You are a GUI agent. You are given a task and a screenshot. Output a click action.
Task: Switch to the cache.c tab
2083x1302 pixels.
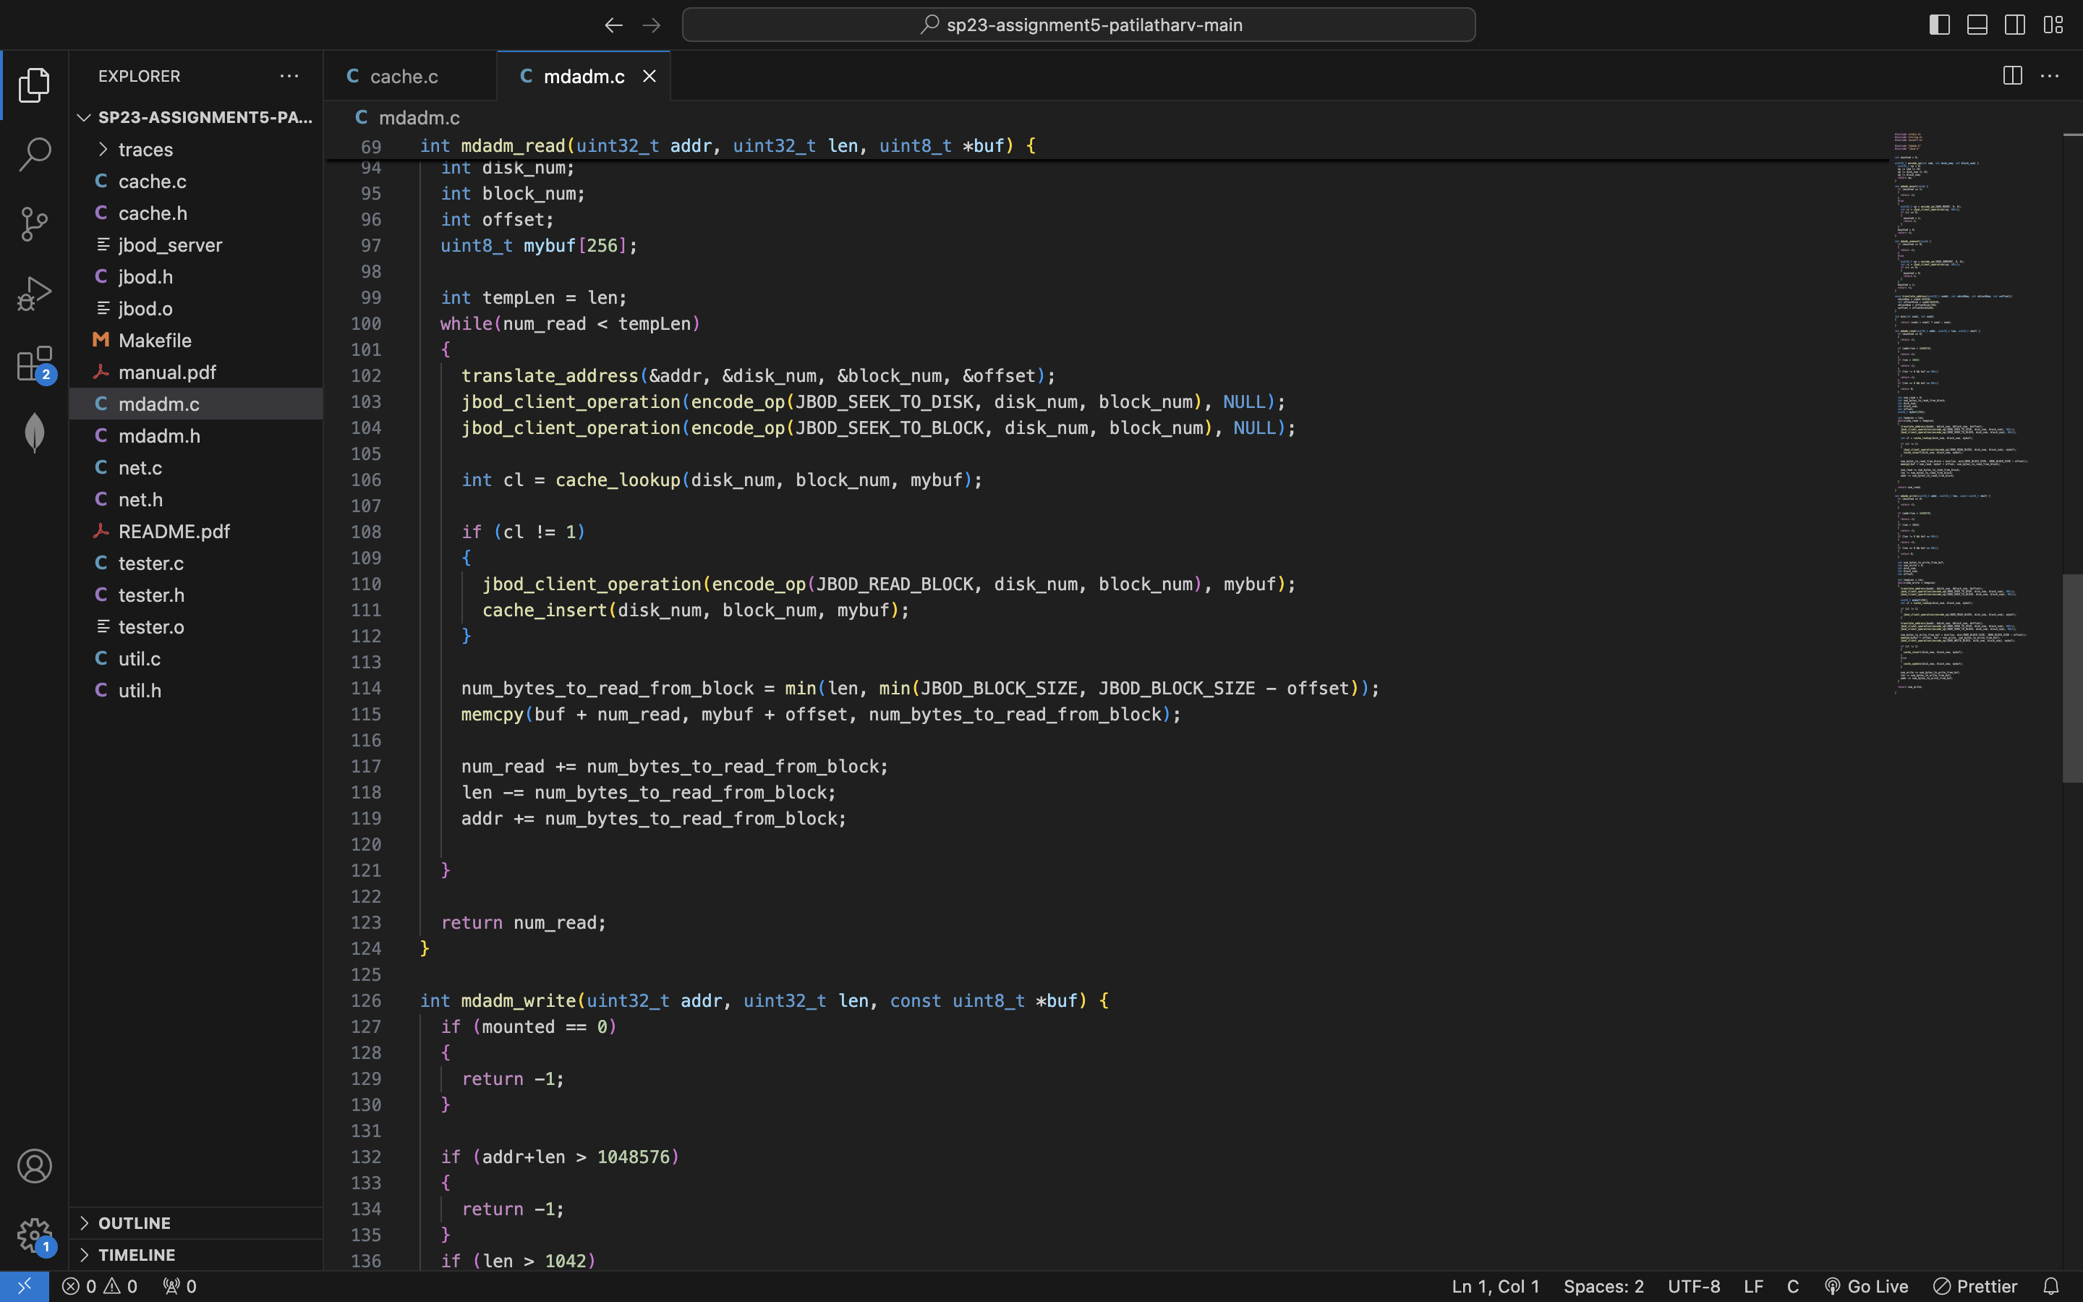[x=403, y=77]
